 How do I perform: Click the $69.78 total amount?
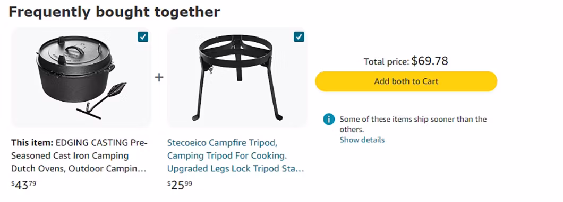tap(430, 61)
